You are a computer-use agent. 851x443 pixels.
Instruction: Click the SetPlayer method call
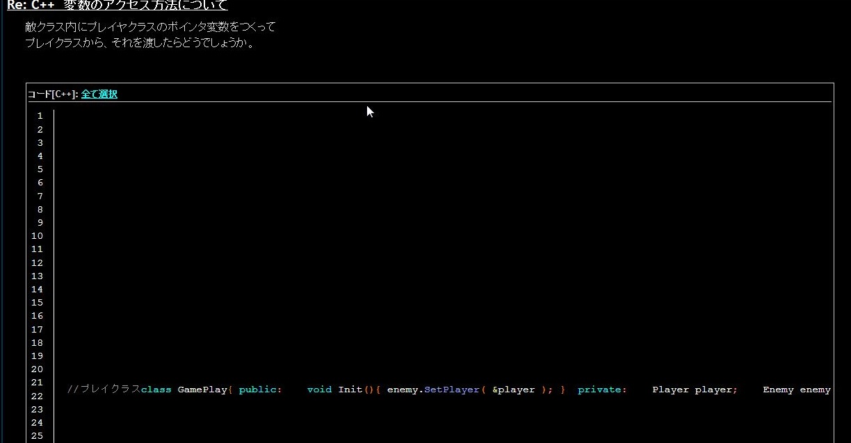[x=452, y=390]
